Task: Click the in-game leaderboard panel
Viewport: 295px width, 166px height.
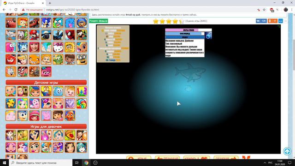Action: tap(113, 44)
